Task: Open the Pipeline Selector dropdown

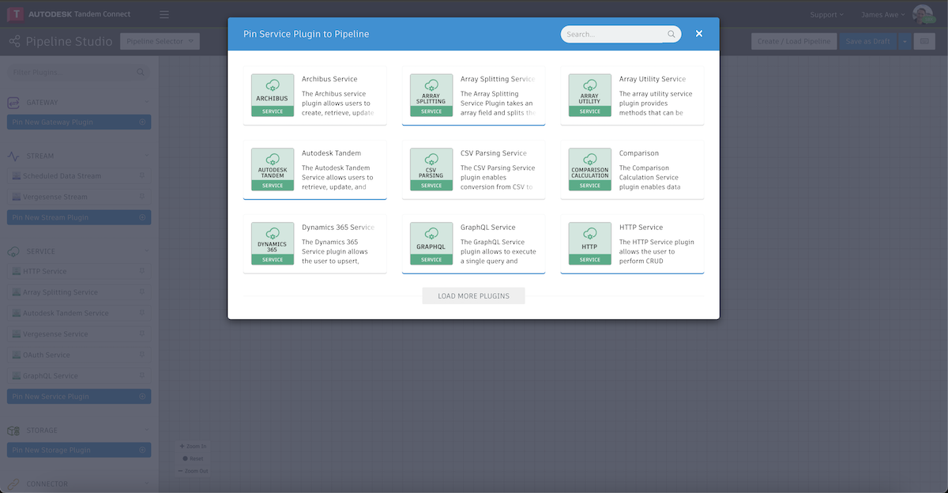Action: coord(160,41)
